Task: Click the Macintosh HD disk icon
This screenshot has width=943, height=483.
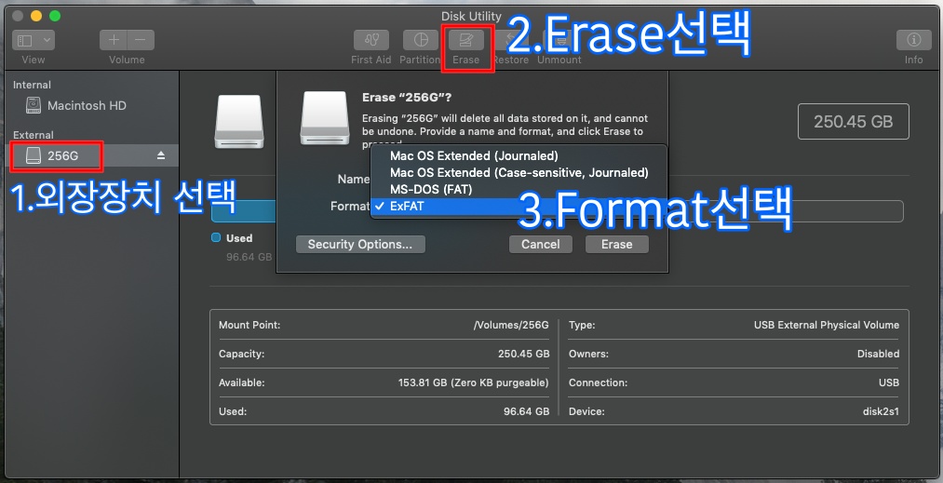Action: tap(34, 105)
